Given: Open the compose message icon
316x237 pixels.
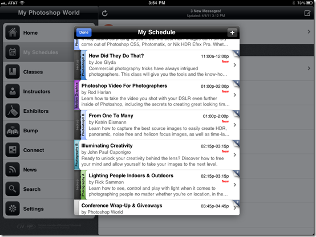Looking at the screenshot, I should click(x=307, y=13).
